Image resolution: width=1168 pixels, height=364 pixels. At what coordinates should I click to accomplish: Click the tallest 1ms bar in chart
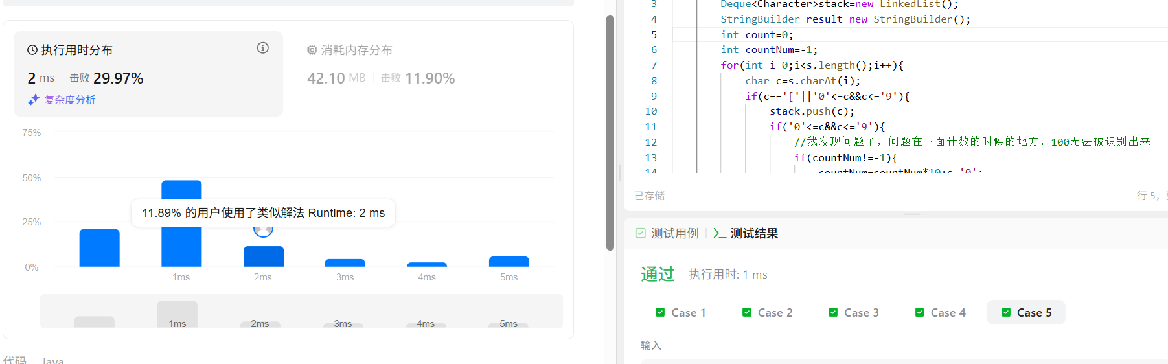[x=181, y=223]
